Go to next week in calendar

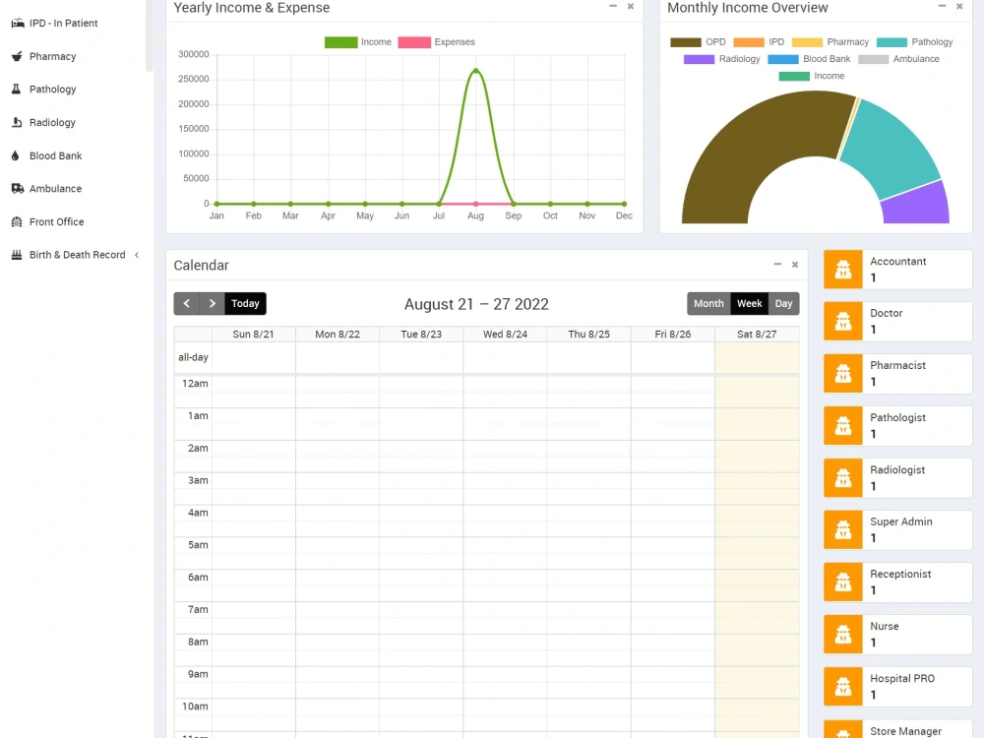pos(213,304)
